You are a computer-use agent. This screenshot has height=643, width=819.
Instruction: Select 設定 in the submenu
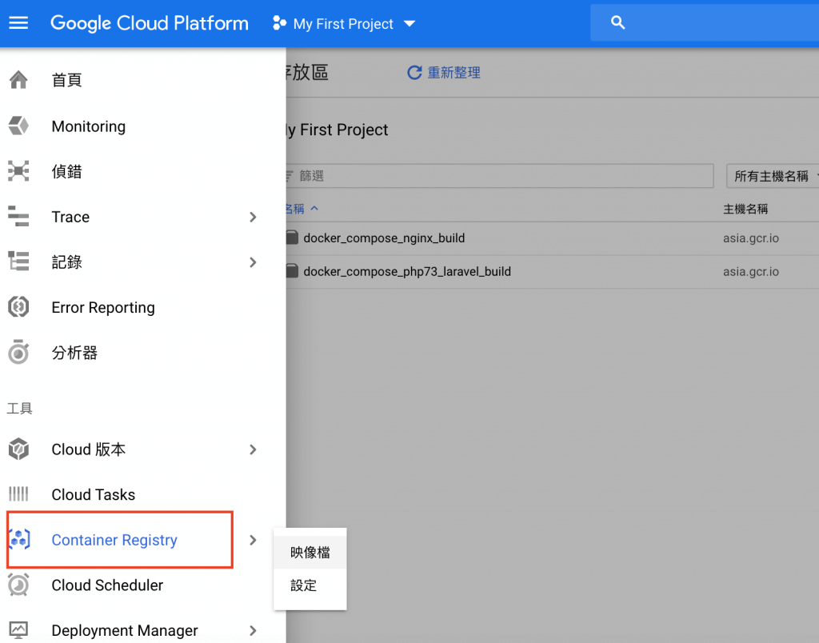pos(310,585)
